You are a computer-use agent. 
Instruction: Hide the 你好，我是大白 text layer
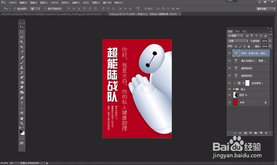click(229, 53)
